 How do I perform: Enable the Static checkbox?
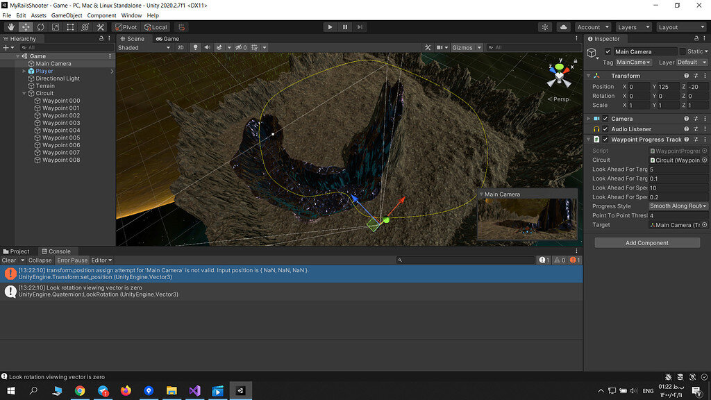681,51
